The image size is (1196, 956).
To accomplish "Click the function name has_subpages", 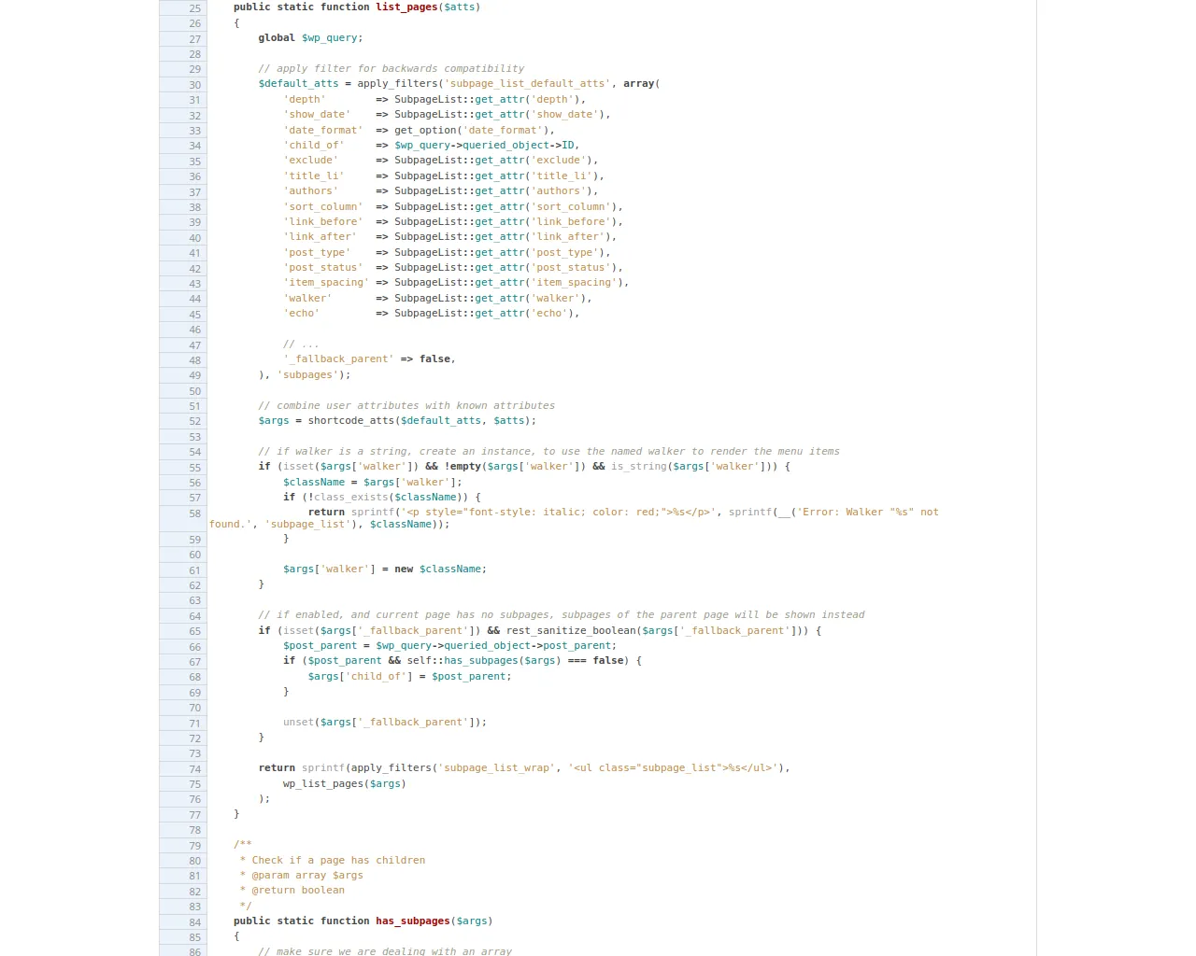I will tap(413, 921).
